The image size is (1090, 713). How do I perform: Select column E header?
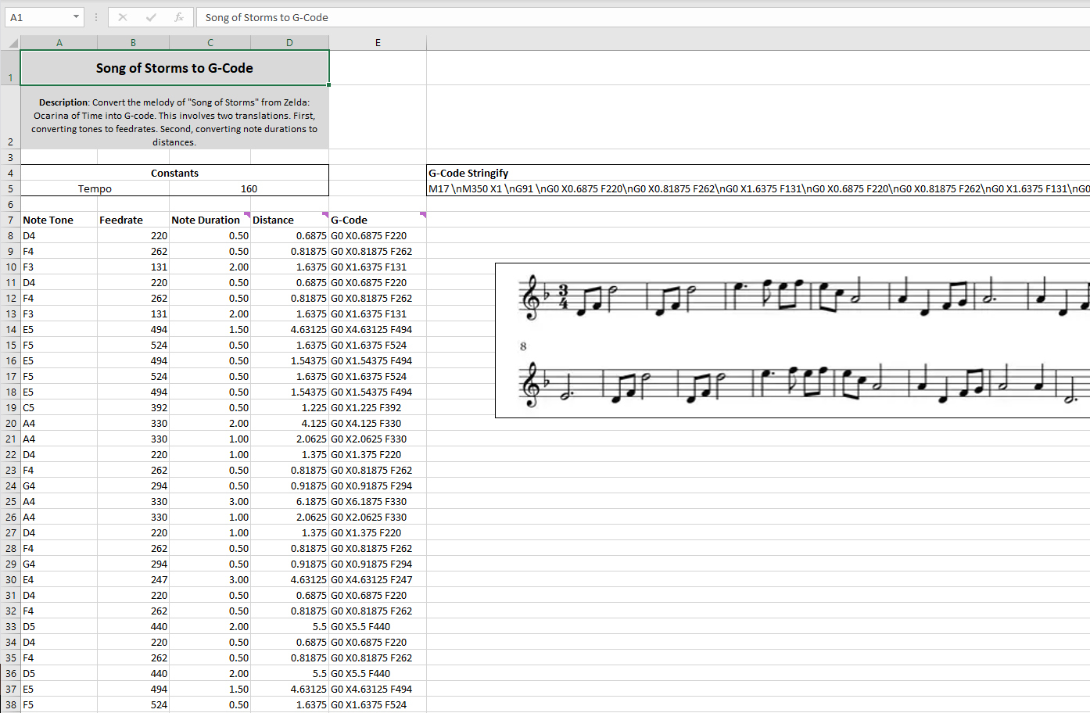378,42
